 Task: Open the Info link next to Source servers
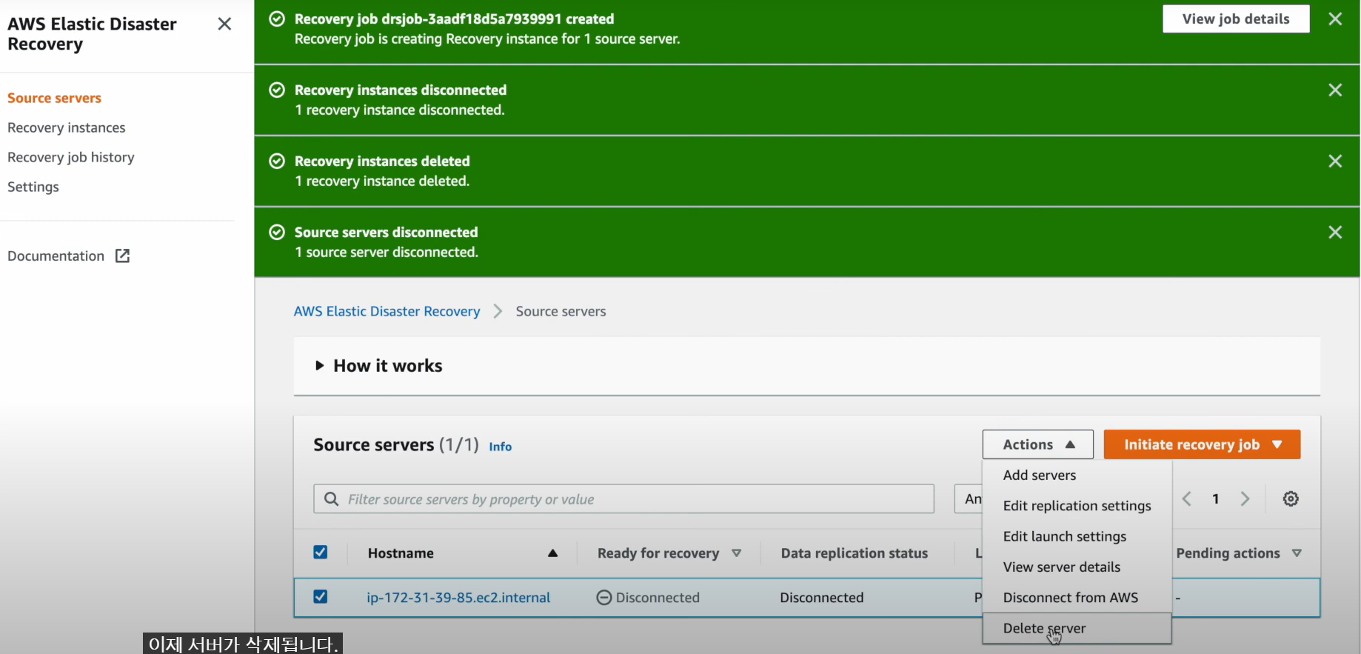coord(500,447)
